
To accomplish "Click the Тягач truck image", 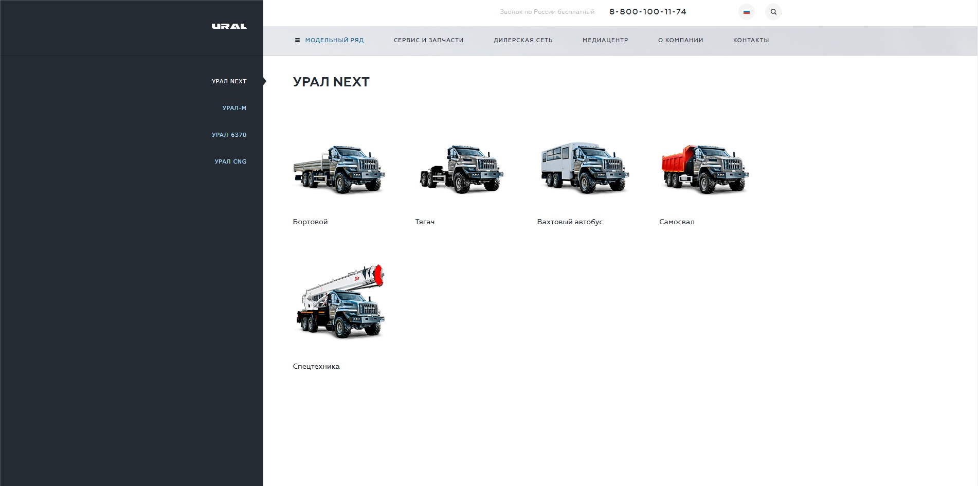I will tap(461, 169).
